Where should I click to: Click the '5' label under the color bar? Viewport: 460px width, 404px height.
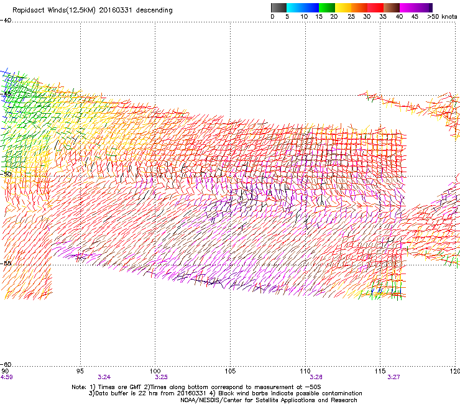pos(287,17)
